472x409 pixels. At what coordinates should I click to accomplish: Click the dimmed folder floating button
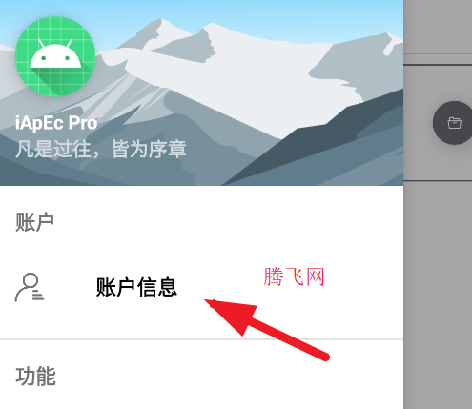(x=454, y=123)
